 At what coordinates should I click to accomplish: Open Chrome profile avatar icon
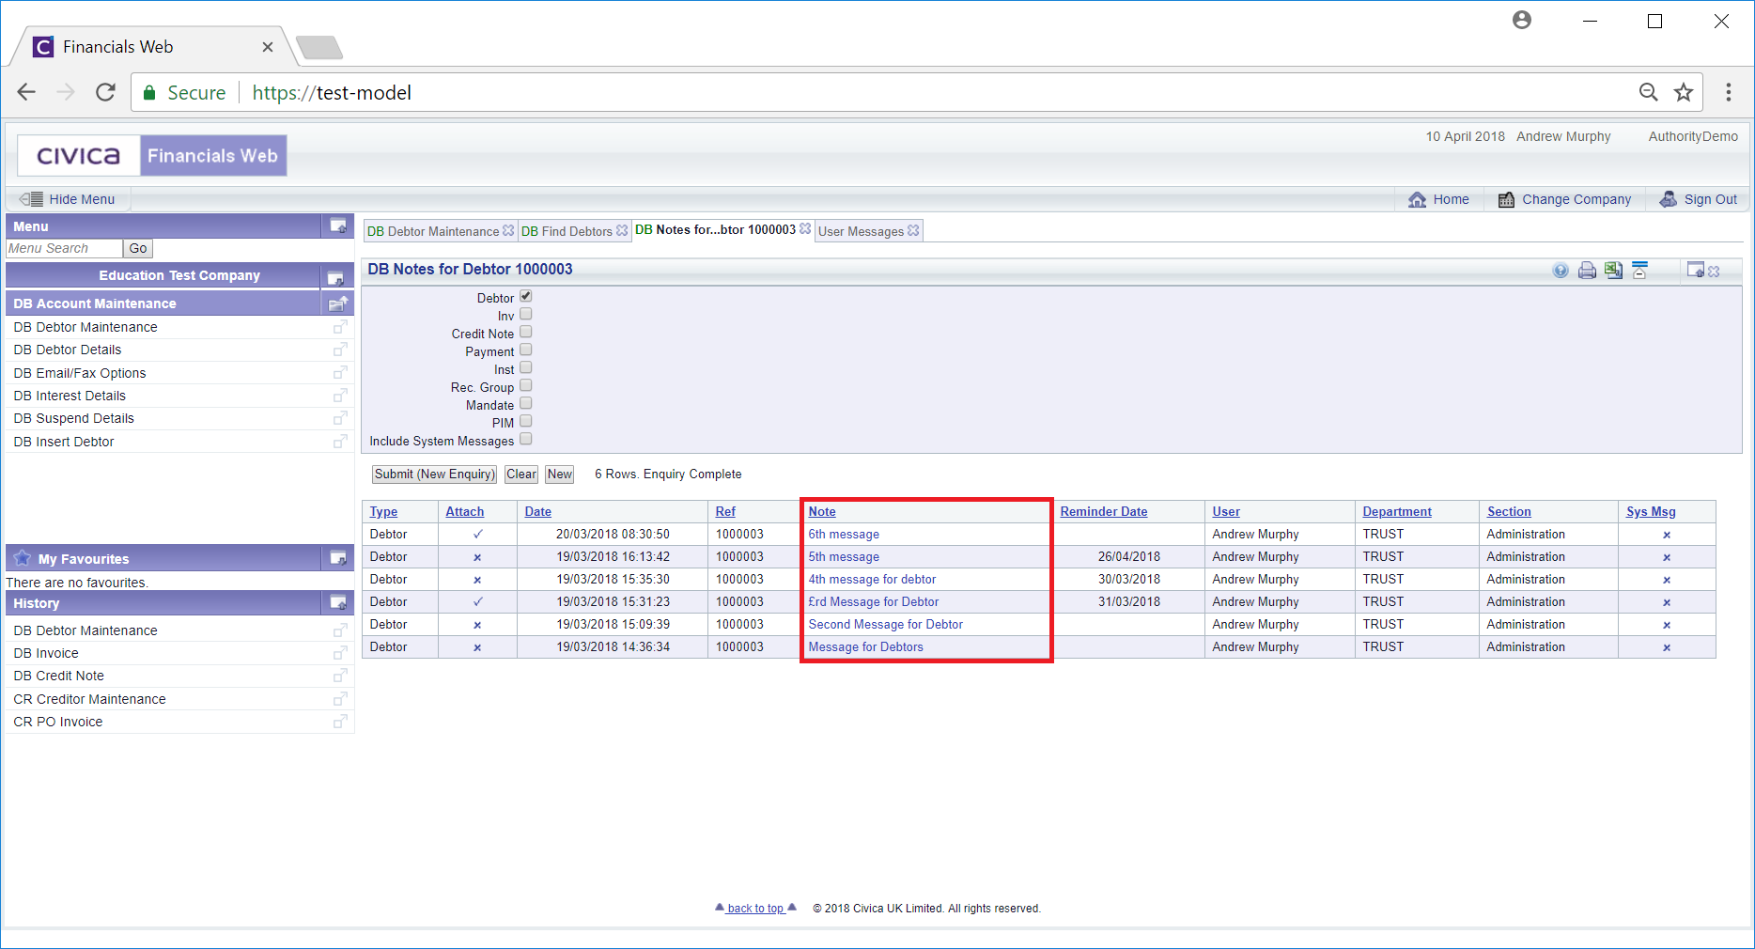pos(1522,20)
